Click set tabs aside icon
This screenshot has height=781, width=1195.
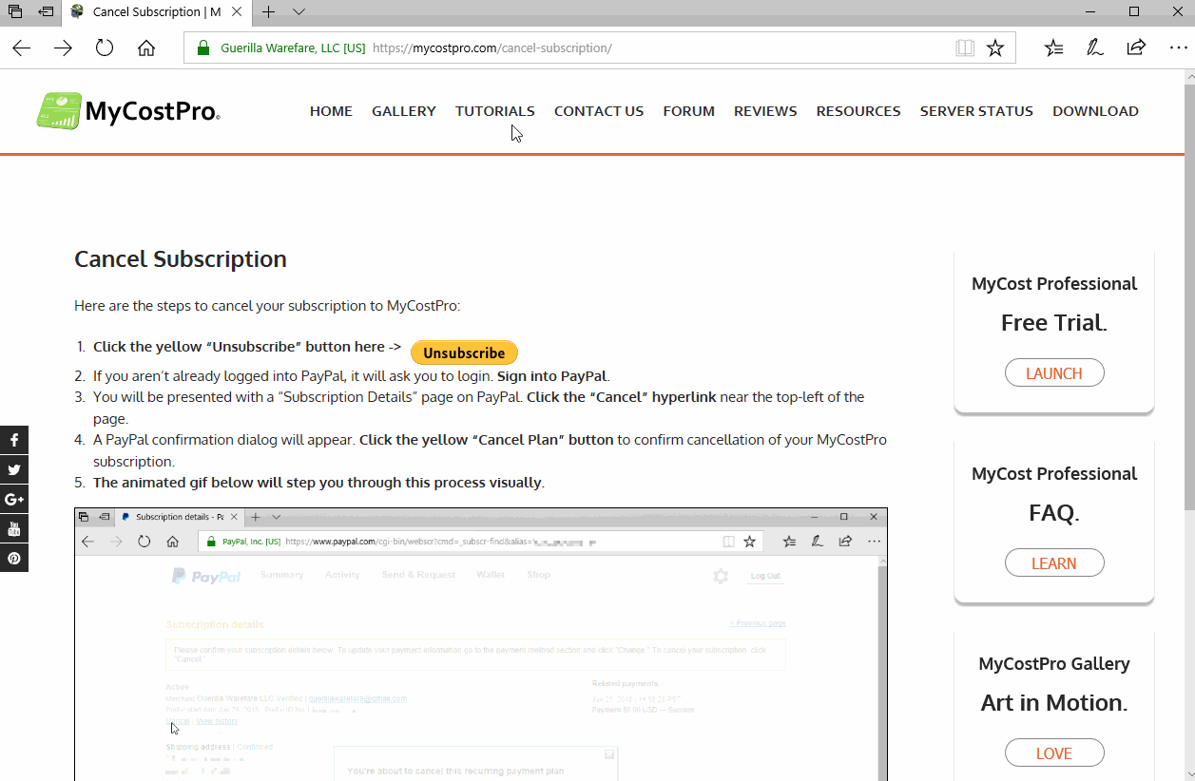click(46, 12)
